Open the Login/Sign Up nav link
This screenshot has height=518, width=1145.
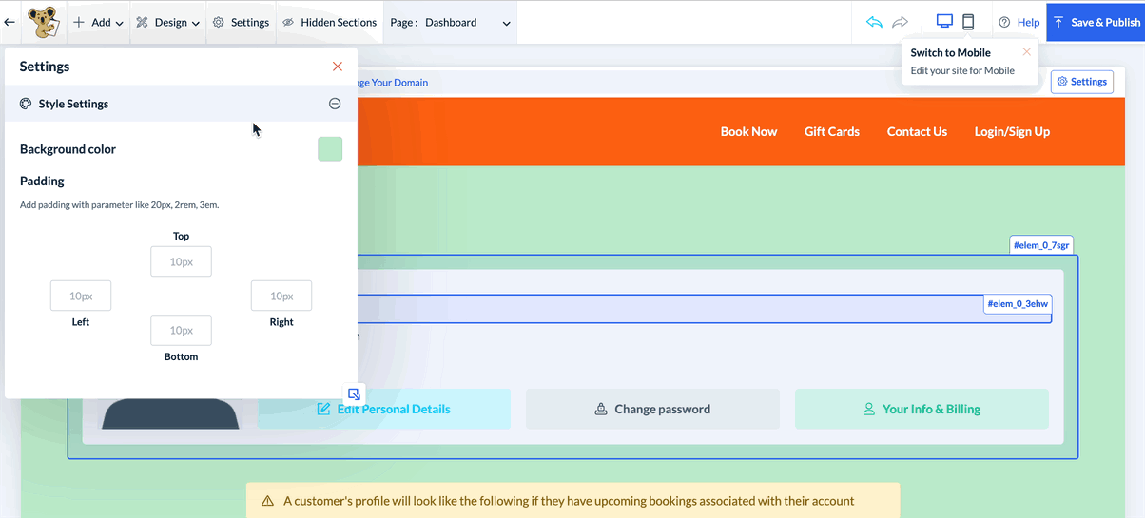[x=1012, y=131]
